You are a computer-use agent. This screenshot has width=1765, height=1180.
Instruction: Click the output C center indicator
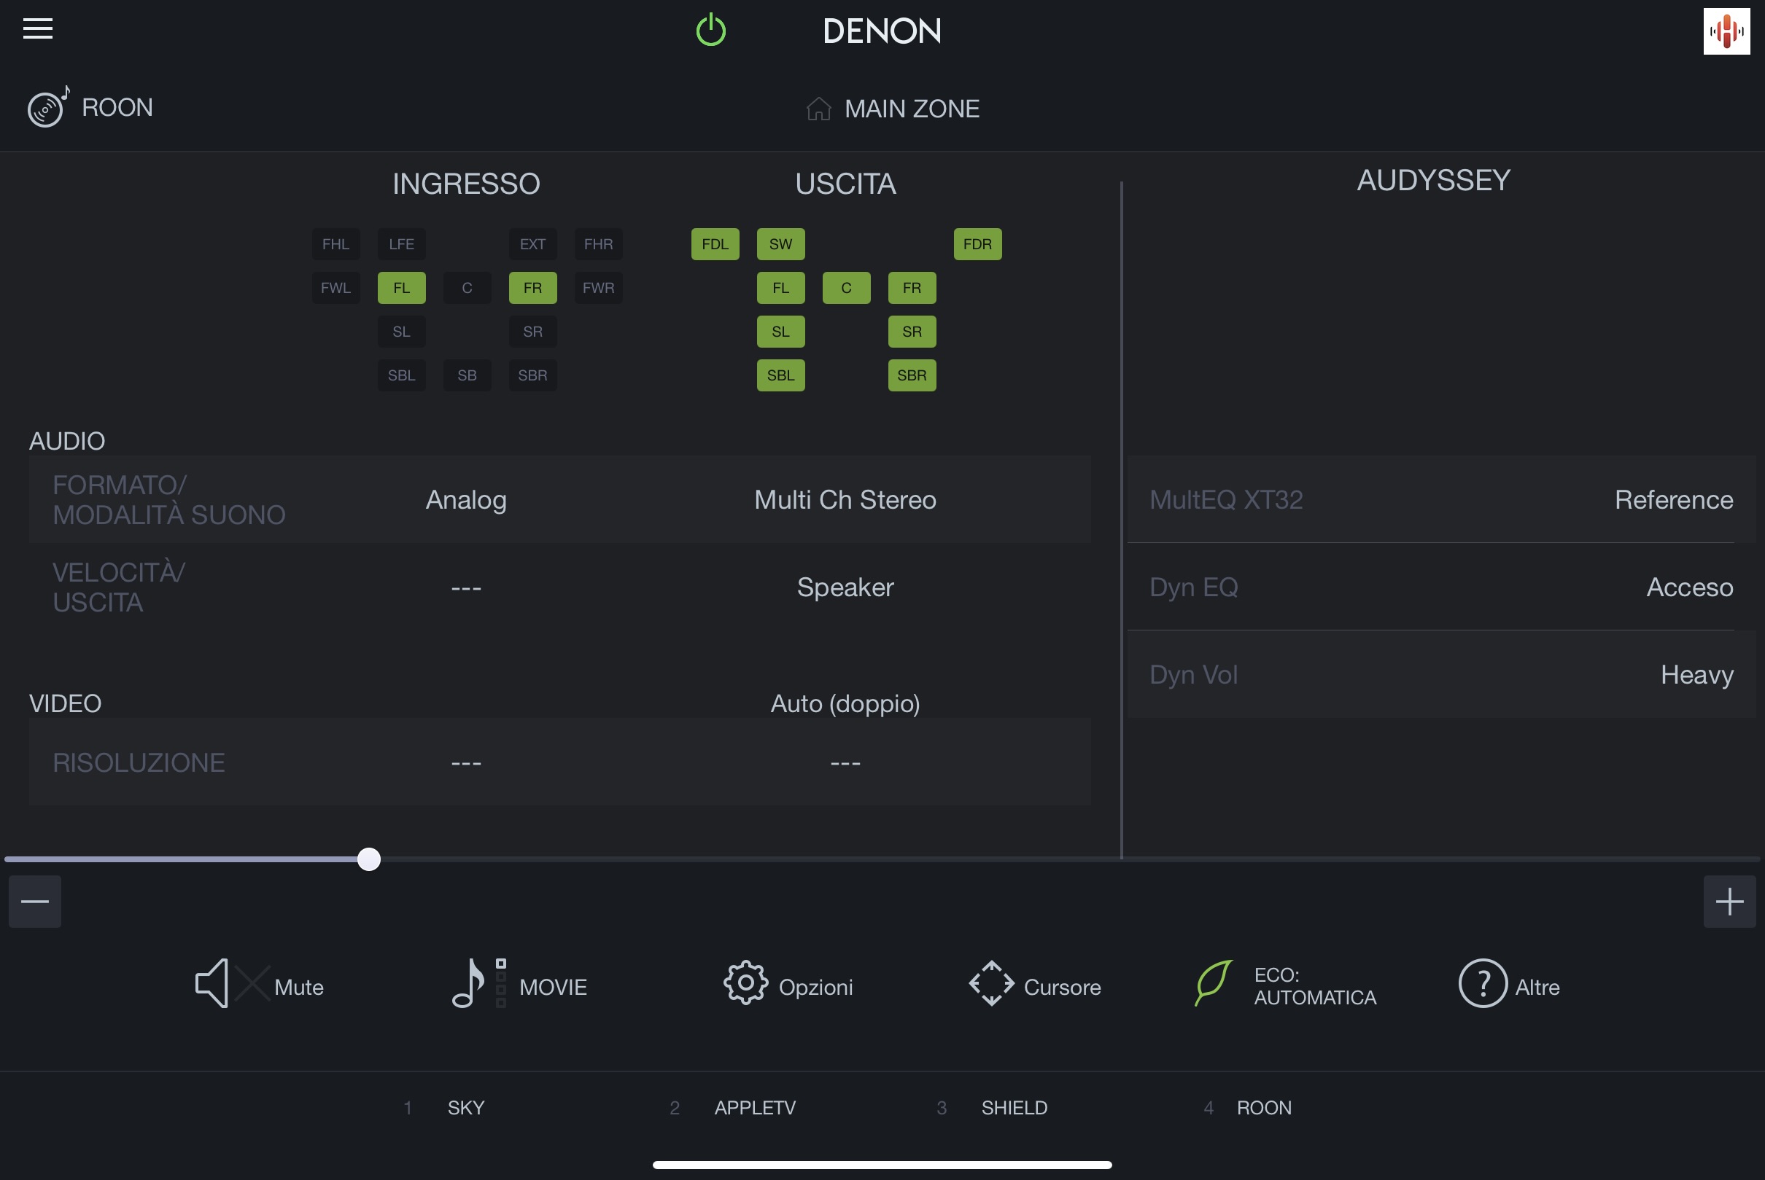[846, 288]
